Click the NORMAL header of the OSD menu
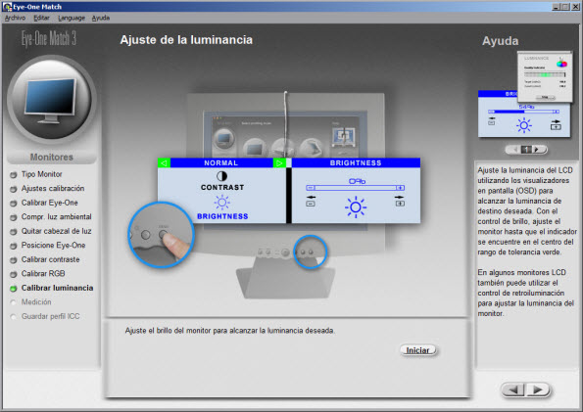Viewport: 583px width, 412px height. tap(220, 162)
